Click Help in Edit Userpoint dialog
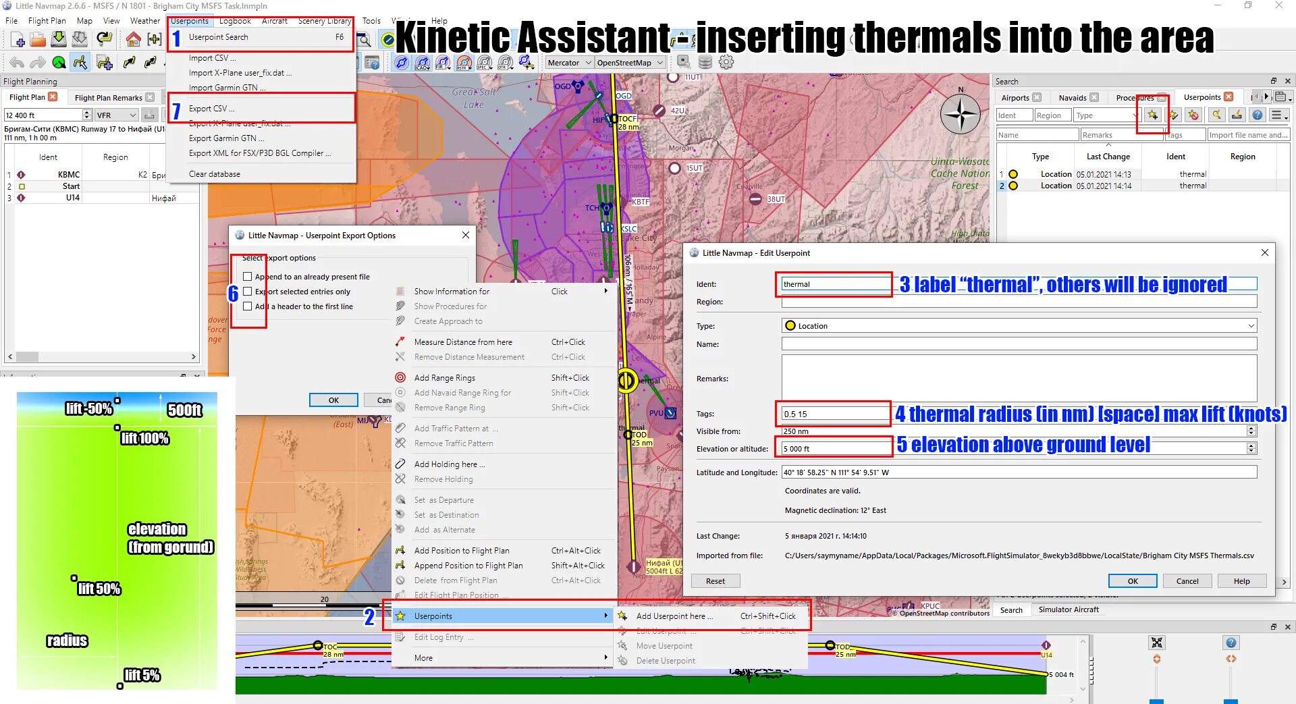 coord(1242,581)
